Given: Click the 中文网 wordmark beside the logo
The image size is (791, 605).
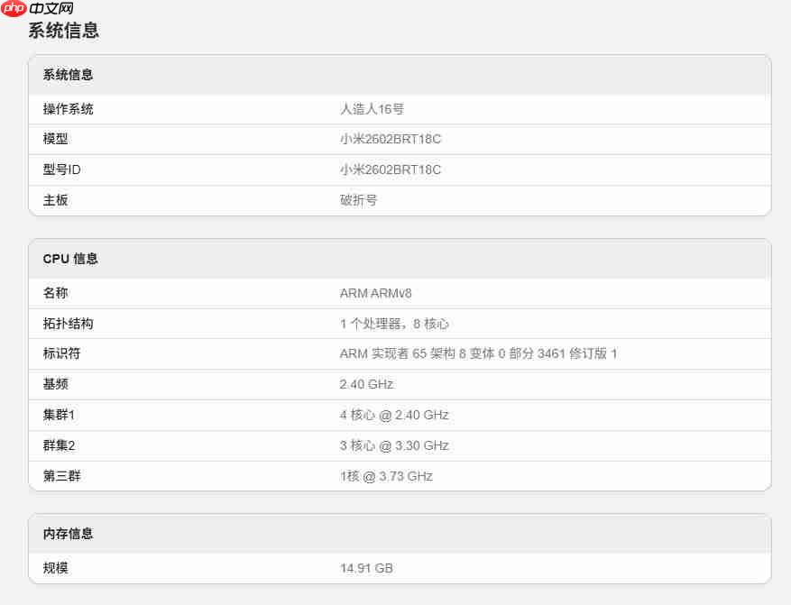Looking at the screenshot, I should (50, 10).
